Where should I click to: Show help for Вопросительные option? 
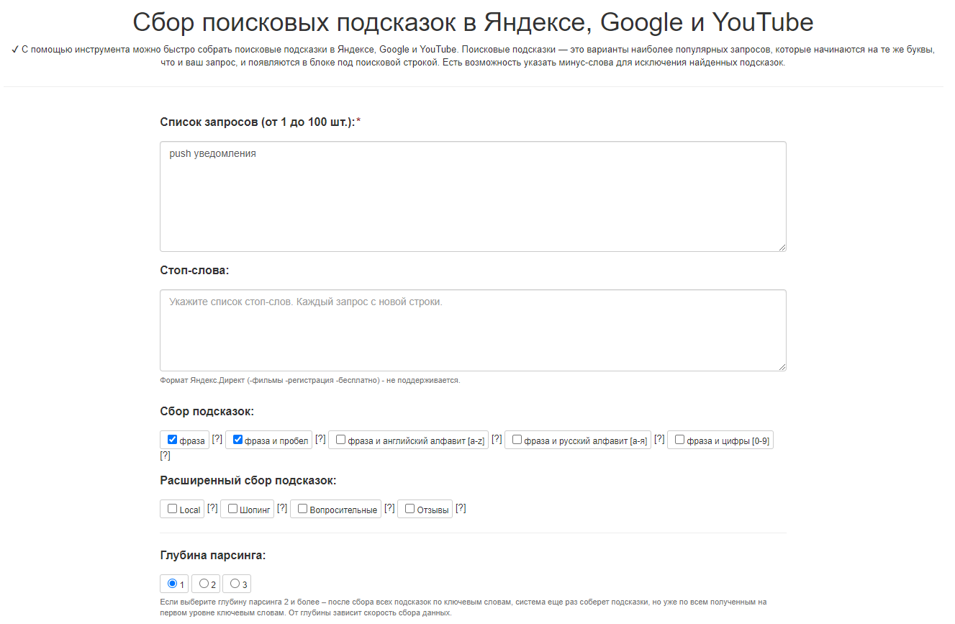click(389, 508)
